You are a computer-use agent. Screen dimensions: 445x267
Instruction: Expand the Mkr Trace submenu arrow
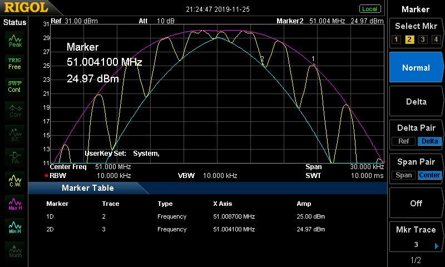(437, 245)
